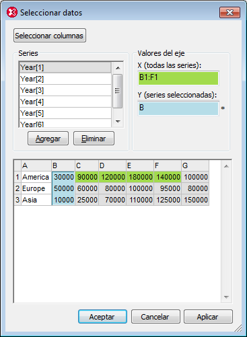
Task: Click cell with value 25000
Action: point(87,200)
